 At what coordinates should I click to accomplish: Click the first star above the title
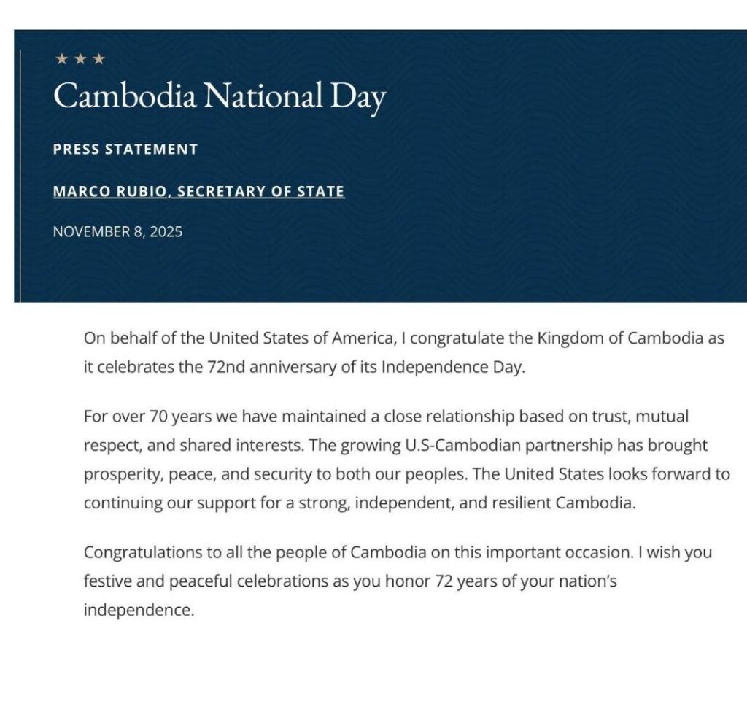(62, 60)
